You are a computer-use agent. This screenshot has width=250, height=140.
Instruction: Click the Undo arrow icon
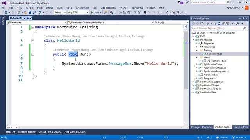tap(40, 12)
